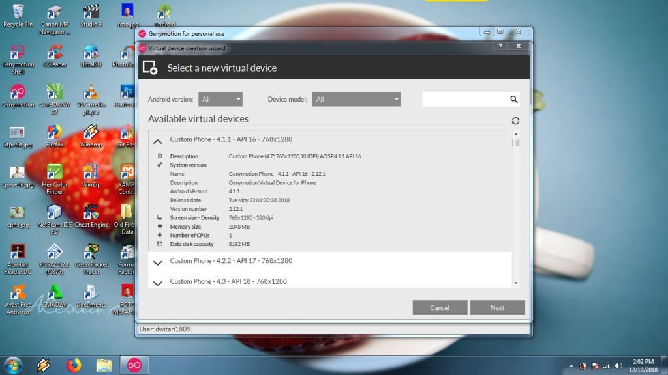Open the Firefox desktop shortcut
The width and height of the screenshot is (668, 375).
click(54, 133)
